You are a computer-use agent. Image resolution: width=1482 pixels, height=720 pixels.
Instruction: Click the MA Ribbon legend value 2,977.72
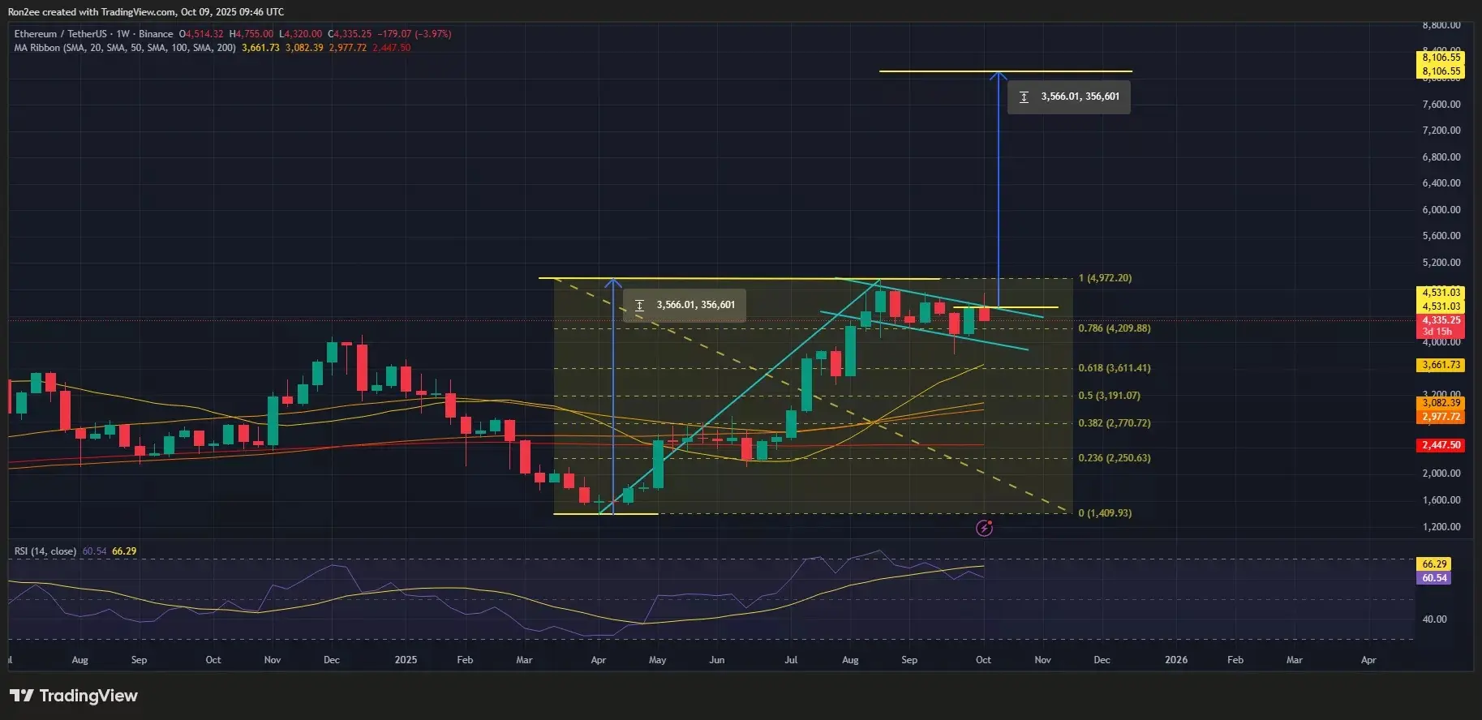point(348,48)
